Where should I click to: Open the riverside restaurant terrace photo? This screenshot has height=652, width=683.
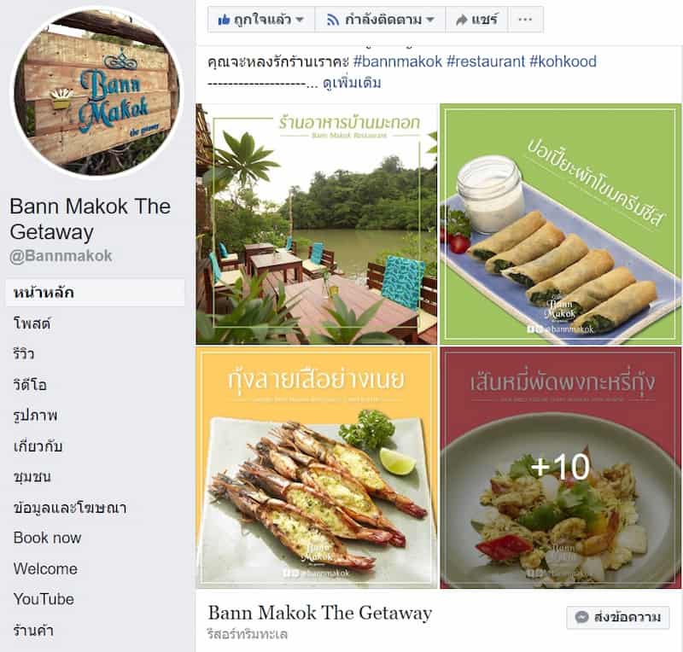317,224
